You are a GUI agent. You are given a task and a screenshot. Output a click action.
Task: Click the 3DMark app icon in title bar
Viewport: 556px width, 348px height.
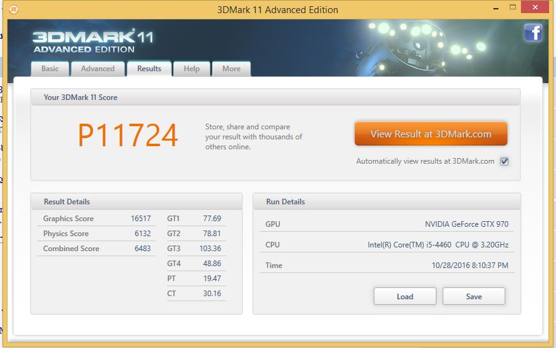(x=14, y=9)
